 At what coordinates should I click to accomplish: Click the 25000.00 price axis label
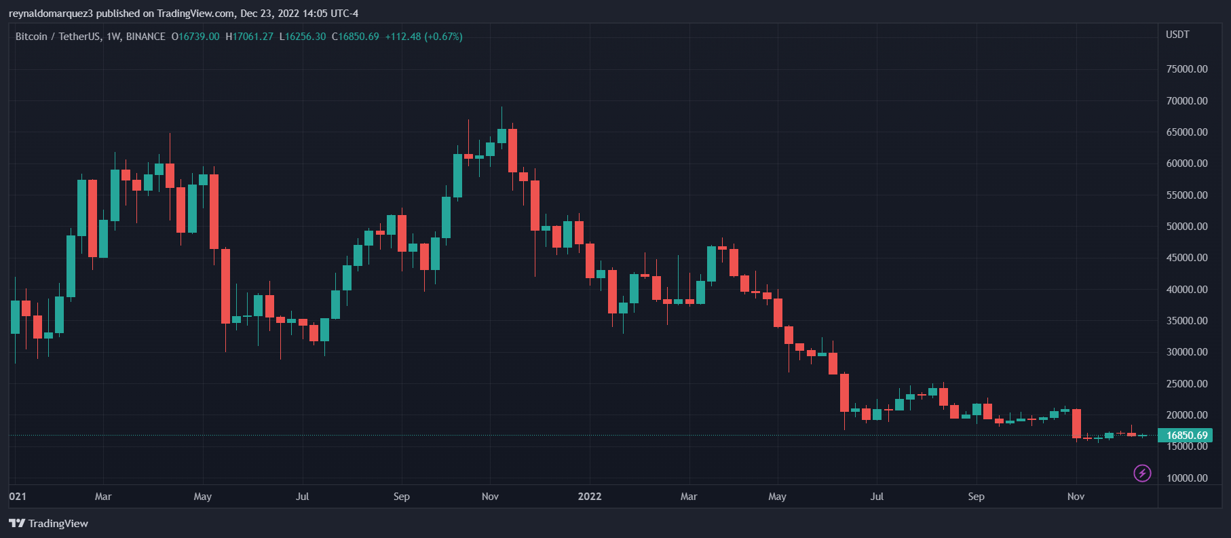[1187, 383]
